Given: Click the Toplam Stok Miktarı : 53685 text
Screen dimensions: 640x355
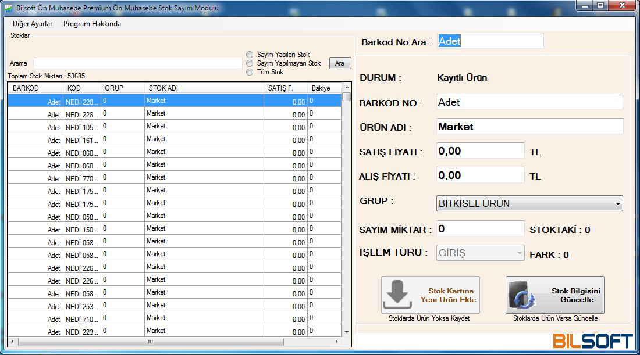Looking at the screenshot, I should (47, 76).
